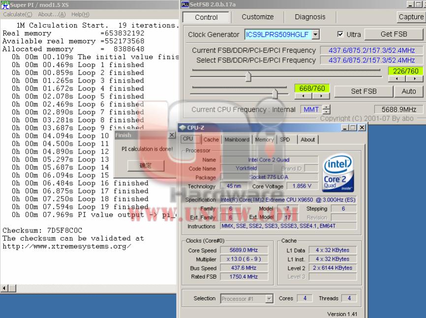Open the Help menu in Super PI
Screen dimensions: 426x318
80,14
